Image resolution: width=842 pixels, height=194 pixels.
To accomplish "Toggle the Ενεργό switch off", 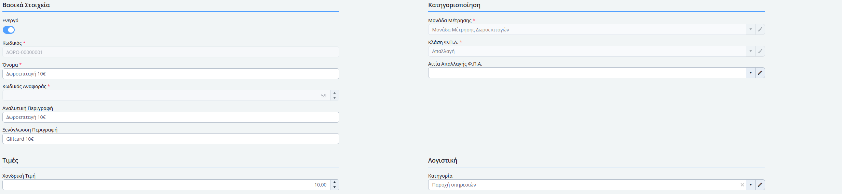I will [x=9, y=30].
